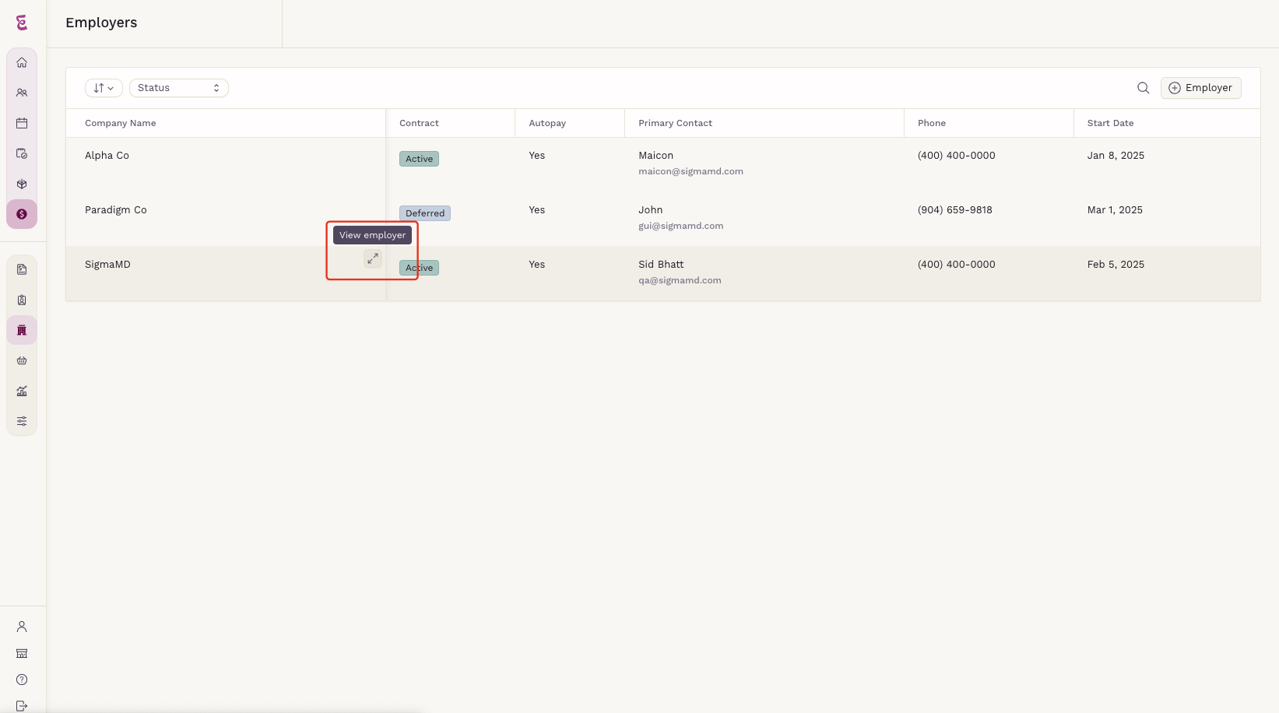Click Autopay Yes in SigmaMD row
Screen dimensions: 1279x713
click(x=537, y=265)
